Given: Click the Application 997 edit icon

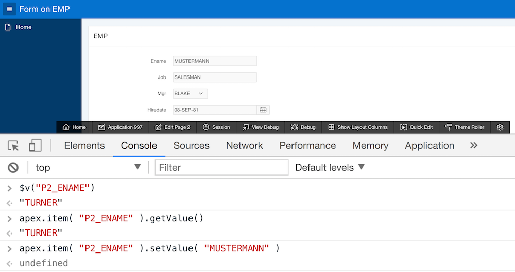Looking at the screenshot, I should (101, 127).
